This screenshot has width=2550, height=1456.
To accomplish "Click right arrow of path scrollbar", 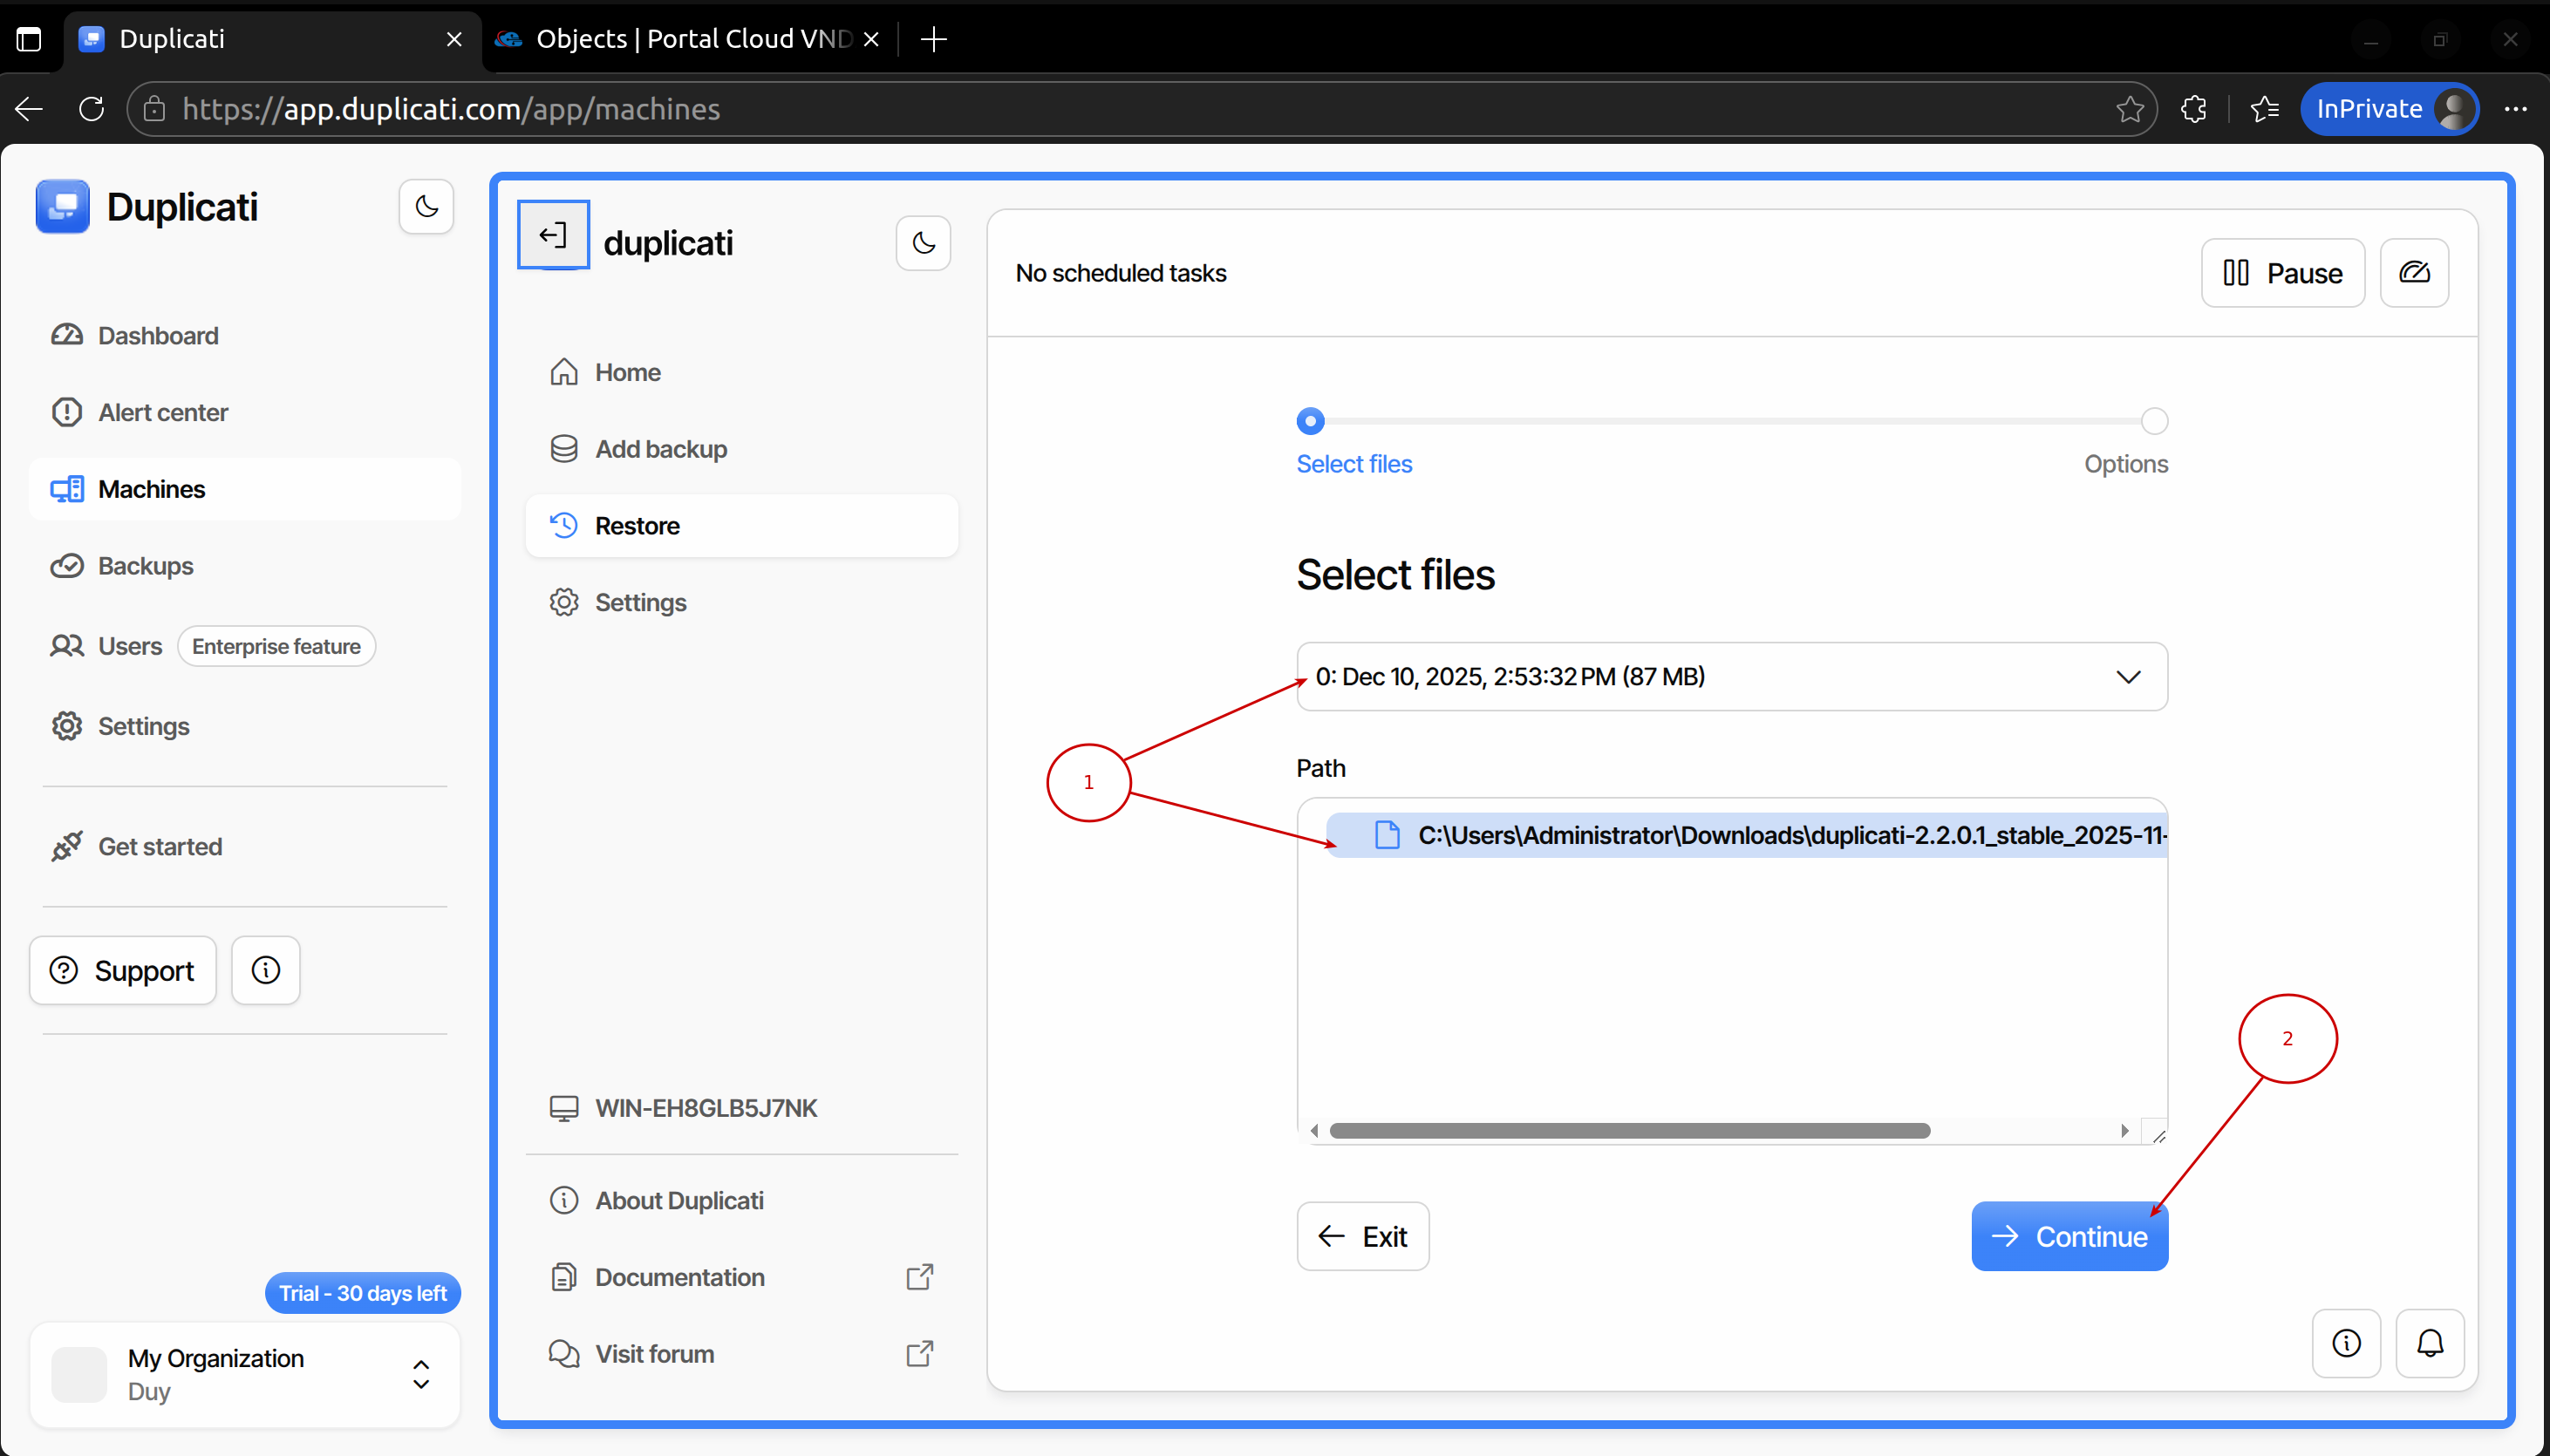I will click(2124, 1131).
